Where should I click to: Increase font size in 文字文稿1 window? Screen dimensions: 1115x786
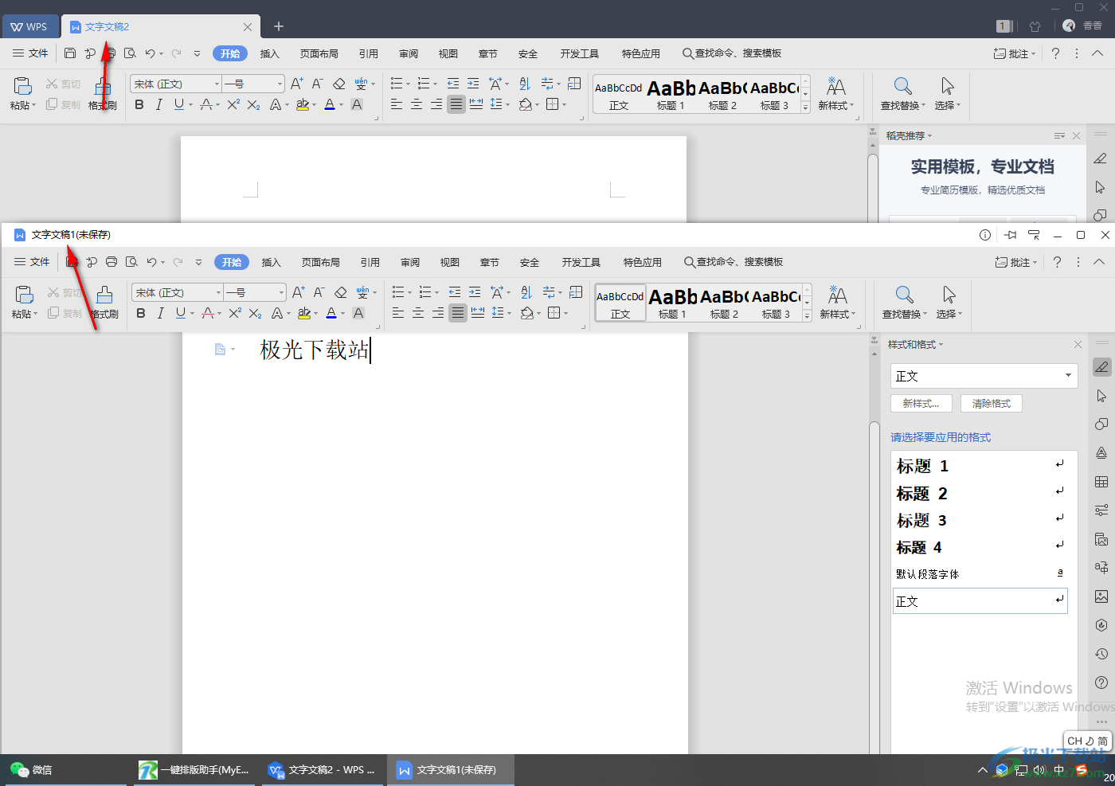(298, 292)
